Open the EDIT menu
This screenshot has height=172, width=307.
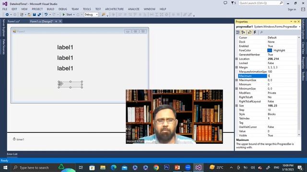[14, 9]
